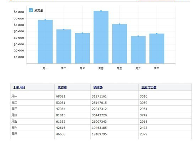Click the 周六 bar in chart

138,50
